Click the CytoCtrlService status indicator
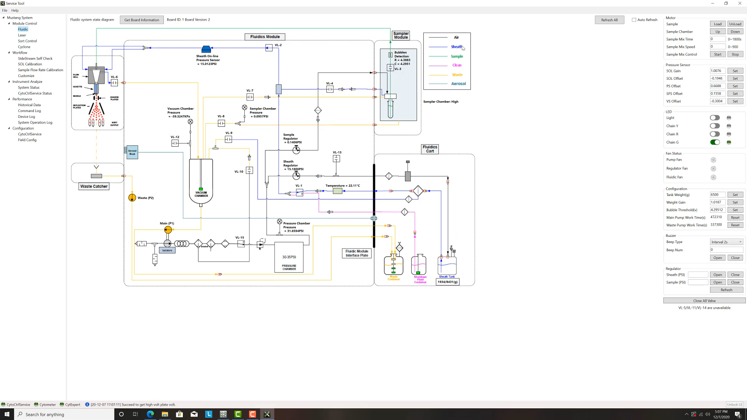747x420 pixels. [x=16, y=404]
